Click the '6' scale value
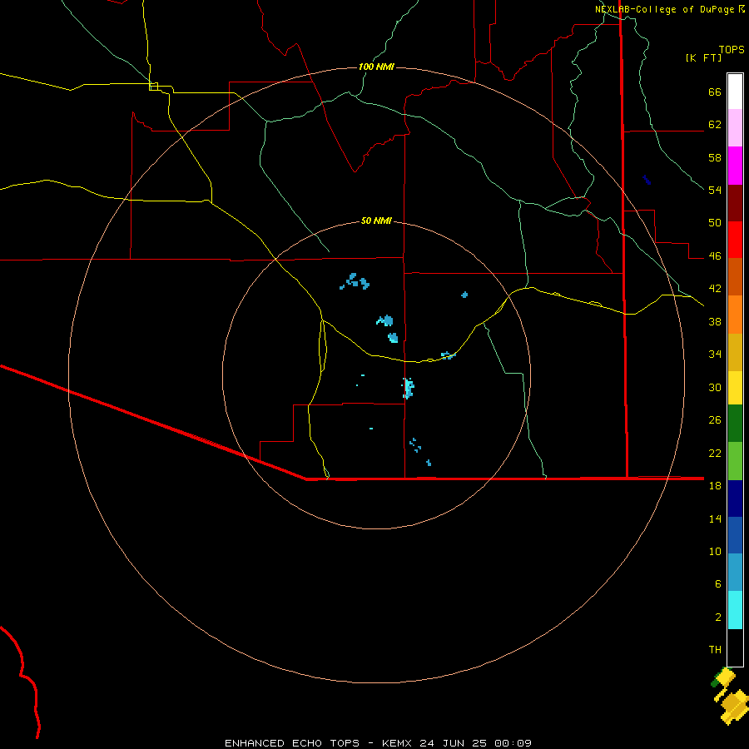Screen dimensions: 749x749 tap(718, 584)
